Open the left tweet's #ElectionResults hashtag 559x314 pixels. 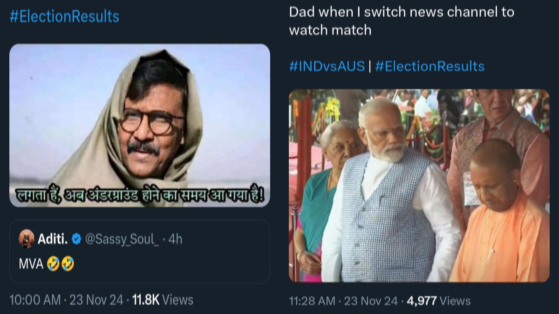[x=64, y=17]
